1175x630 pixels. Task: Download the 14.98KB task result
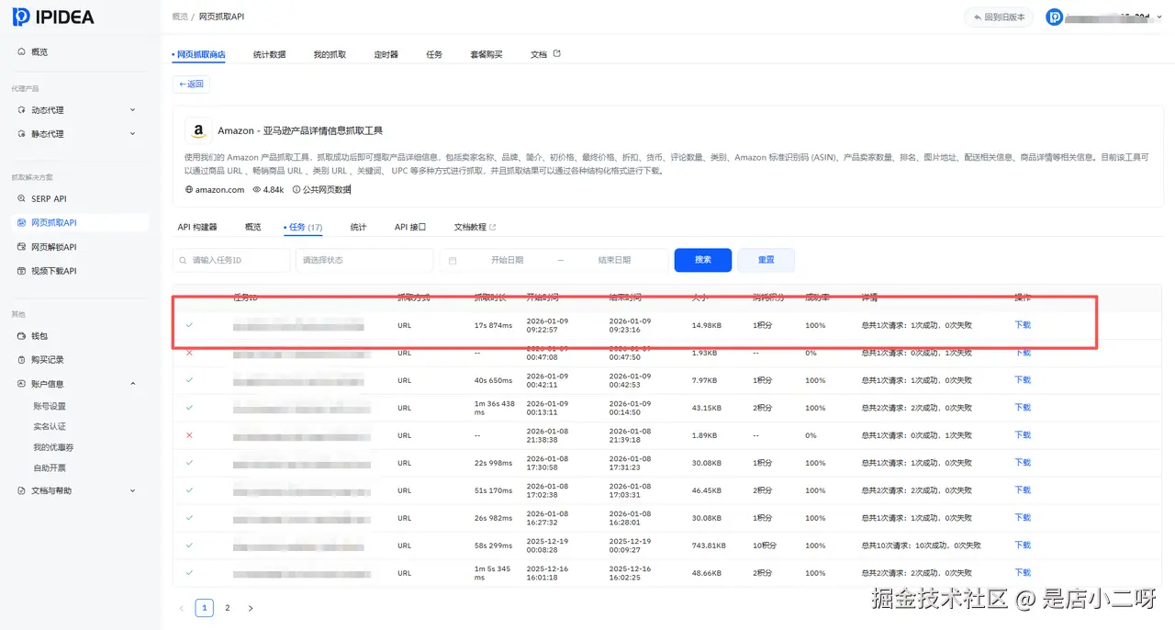click(1023, 325)
